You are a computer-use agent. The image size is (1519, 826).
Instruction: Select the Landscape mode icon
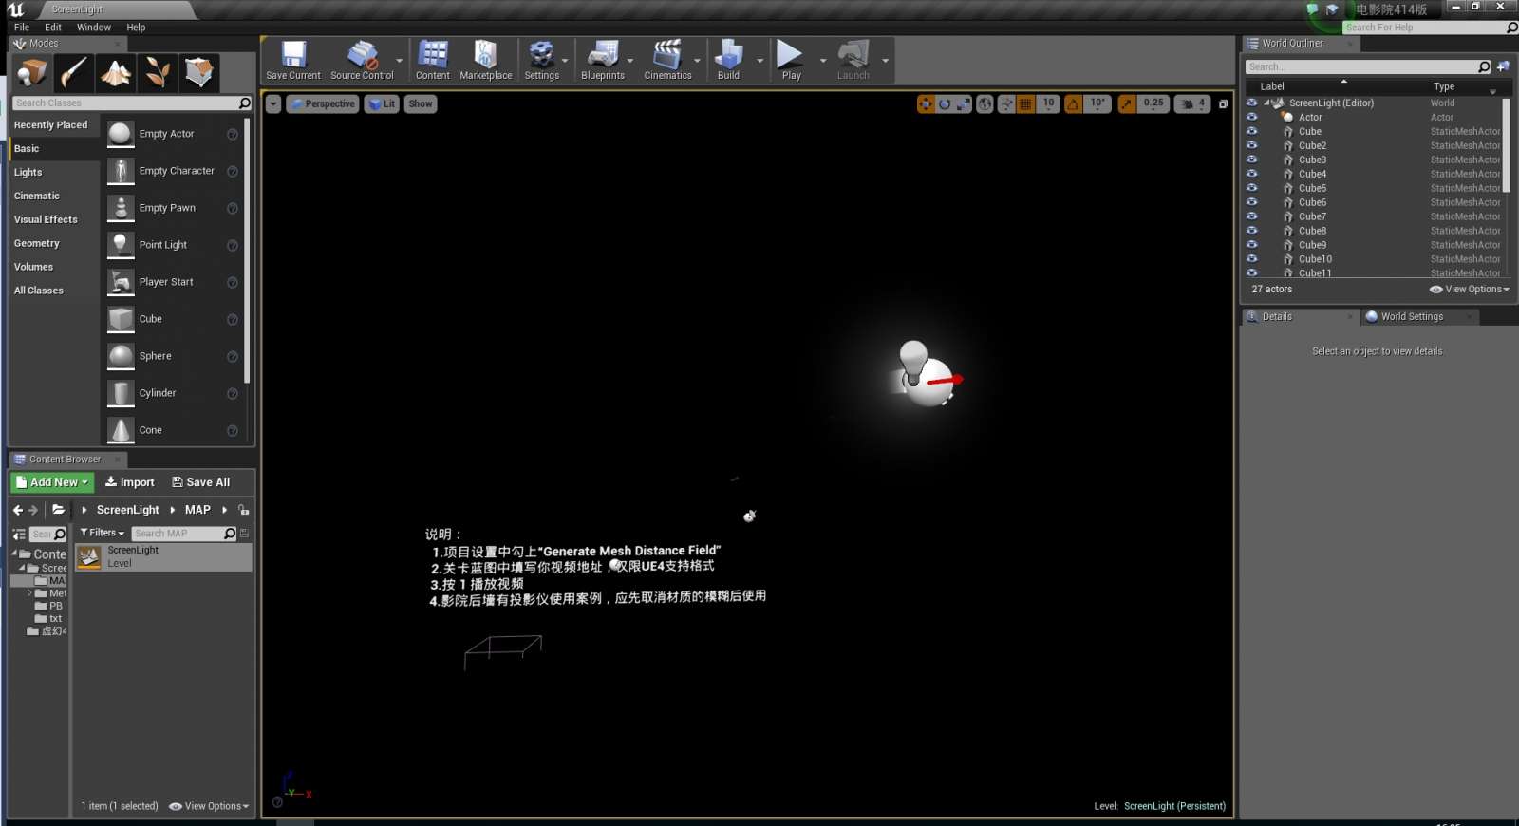pyautogui.click(x=116, y=72)
